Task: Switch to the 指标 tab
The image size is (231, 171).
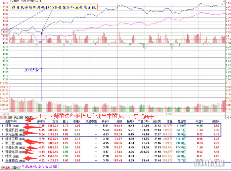Action: [x=10, y=118]
